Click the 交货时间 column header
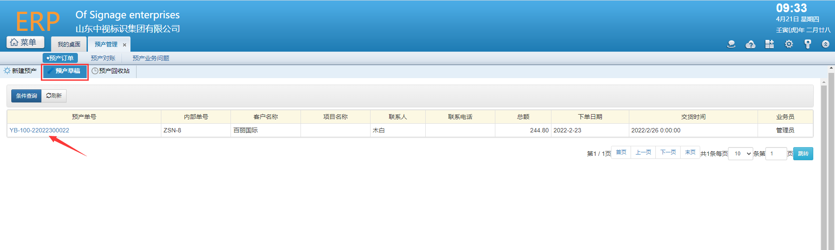The image size is (835, 250). pos(693,117)
